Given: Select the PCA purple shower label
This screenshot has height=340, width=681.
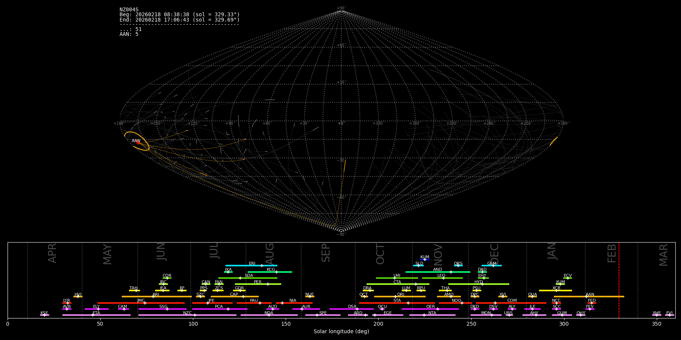Looking at the screenshot, I should tap(219, 307).
